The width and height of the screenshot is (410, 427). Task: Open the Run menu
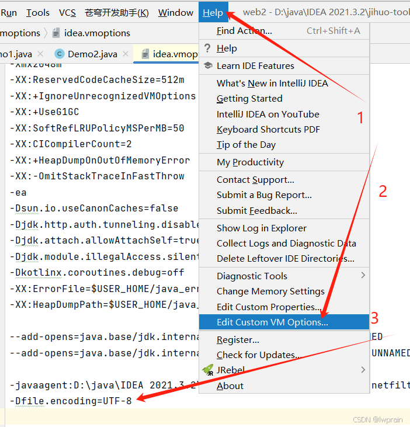tap(9, 12)
